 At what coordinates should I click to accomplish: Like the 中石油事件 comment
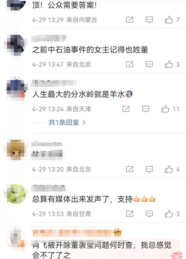pos(169,64)
